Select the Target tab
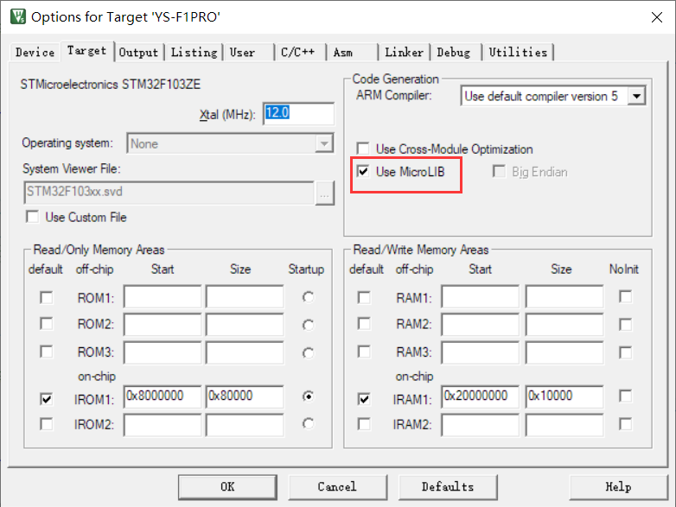 [86, 51]
